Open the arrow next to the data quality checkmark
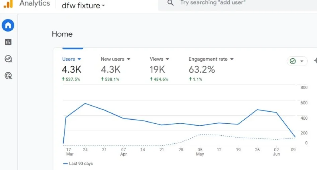Image resolution: width=317 pixels, height=170 pixels. pos(301,61)
